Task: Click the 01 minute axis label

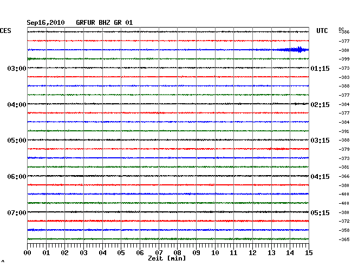Action: tap(46, 253)
